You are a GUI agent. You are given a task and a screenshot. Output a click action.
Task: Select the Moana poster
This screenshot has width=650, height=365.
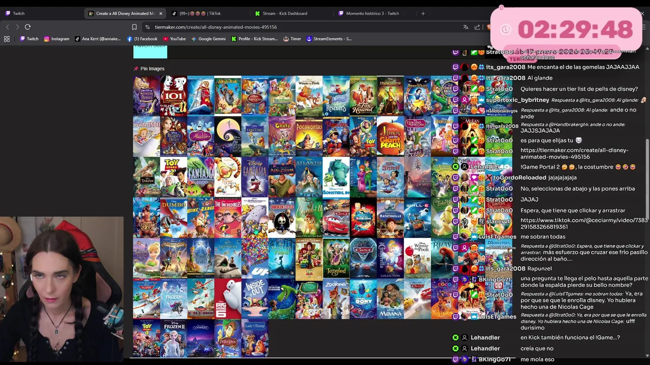(390, 299)
